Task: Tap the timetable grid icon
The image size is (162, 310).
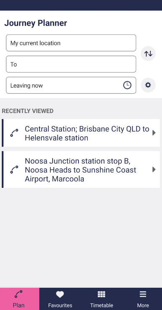Action: coord(101,294)
